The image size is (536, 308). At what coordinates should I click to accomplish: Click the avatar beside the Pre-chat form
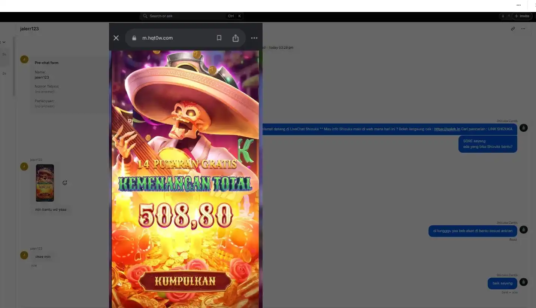(24, 59)
